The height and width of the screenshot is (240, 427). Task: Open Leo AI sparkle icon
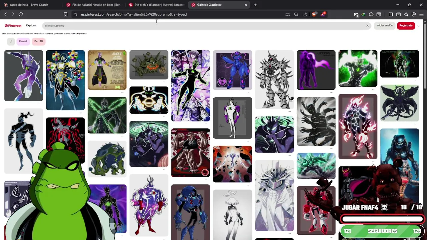[406, 14]
